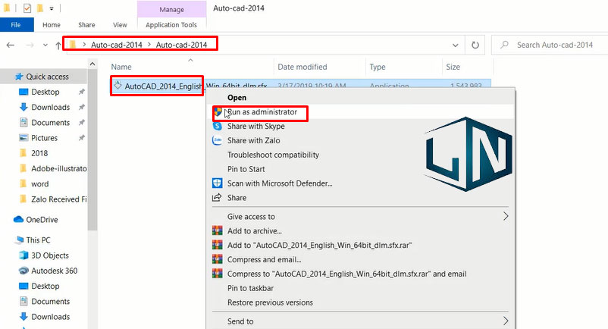Image resolution: width=608 pixels, height=329 pixels.
Task: Refresh the folder view
Action: (x=475, y=45)
